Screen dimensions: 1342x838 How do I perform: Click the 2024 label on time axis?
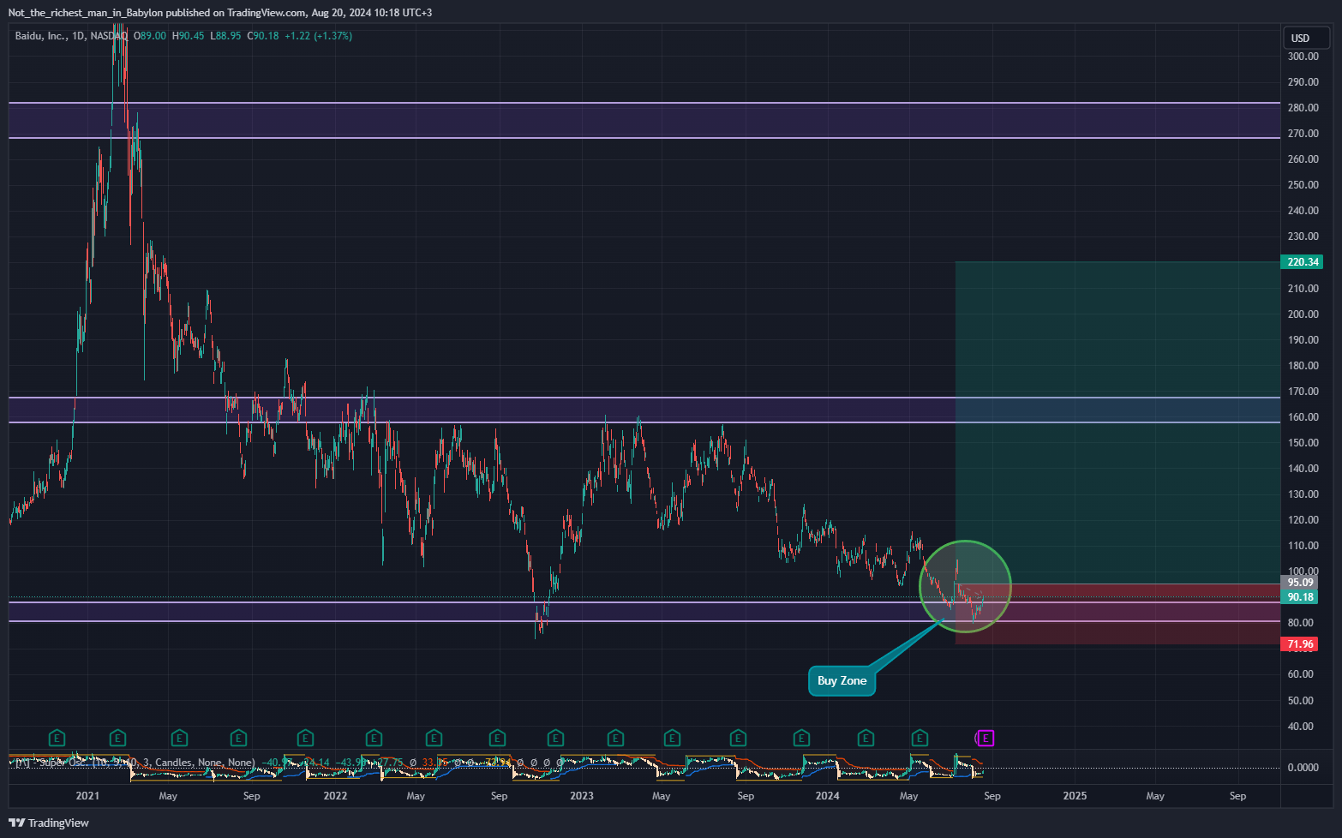tap(828, 796)
